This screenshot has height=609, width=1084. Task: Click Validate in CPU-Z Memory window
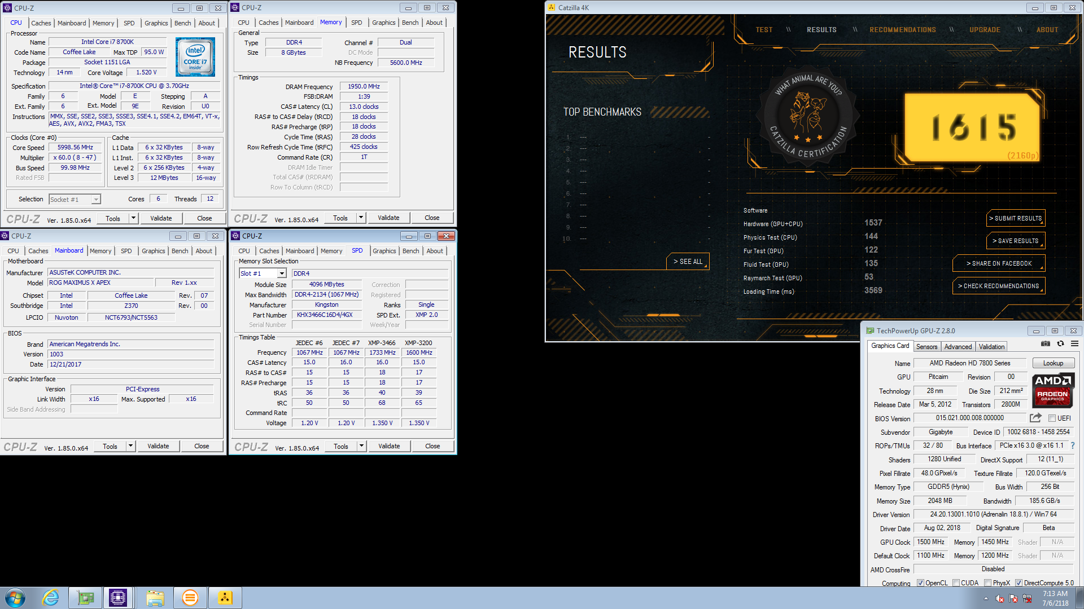point(388,218)
